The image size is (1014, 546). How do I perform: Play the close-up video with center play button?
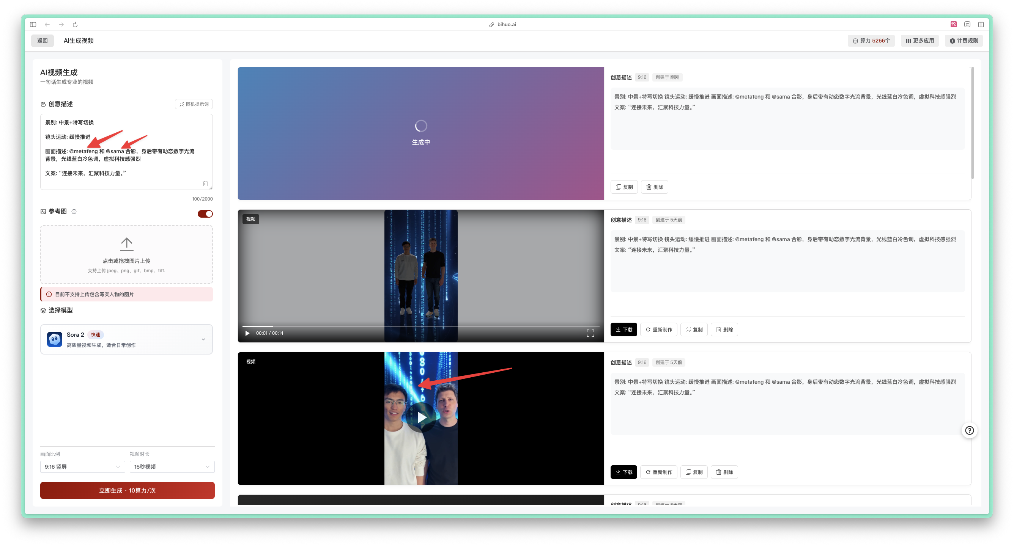(x=421, y=417)
